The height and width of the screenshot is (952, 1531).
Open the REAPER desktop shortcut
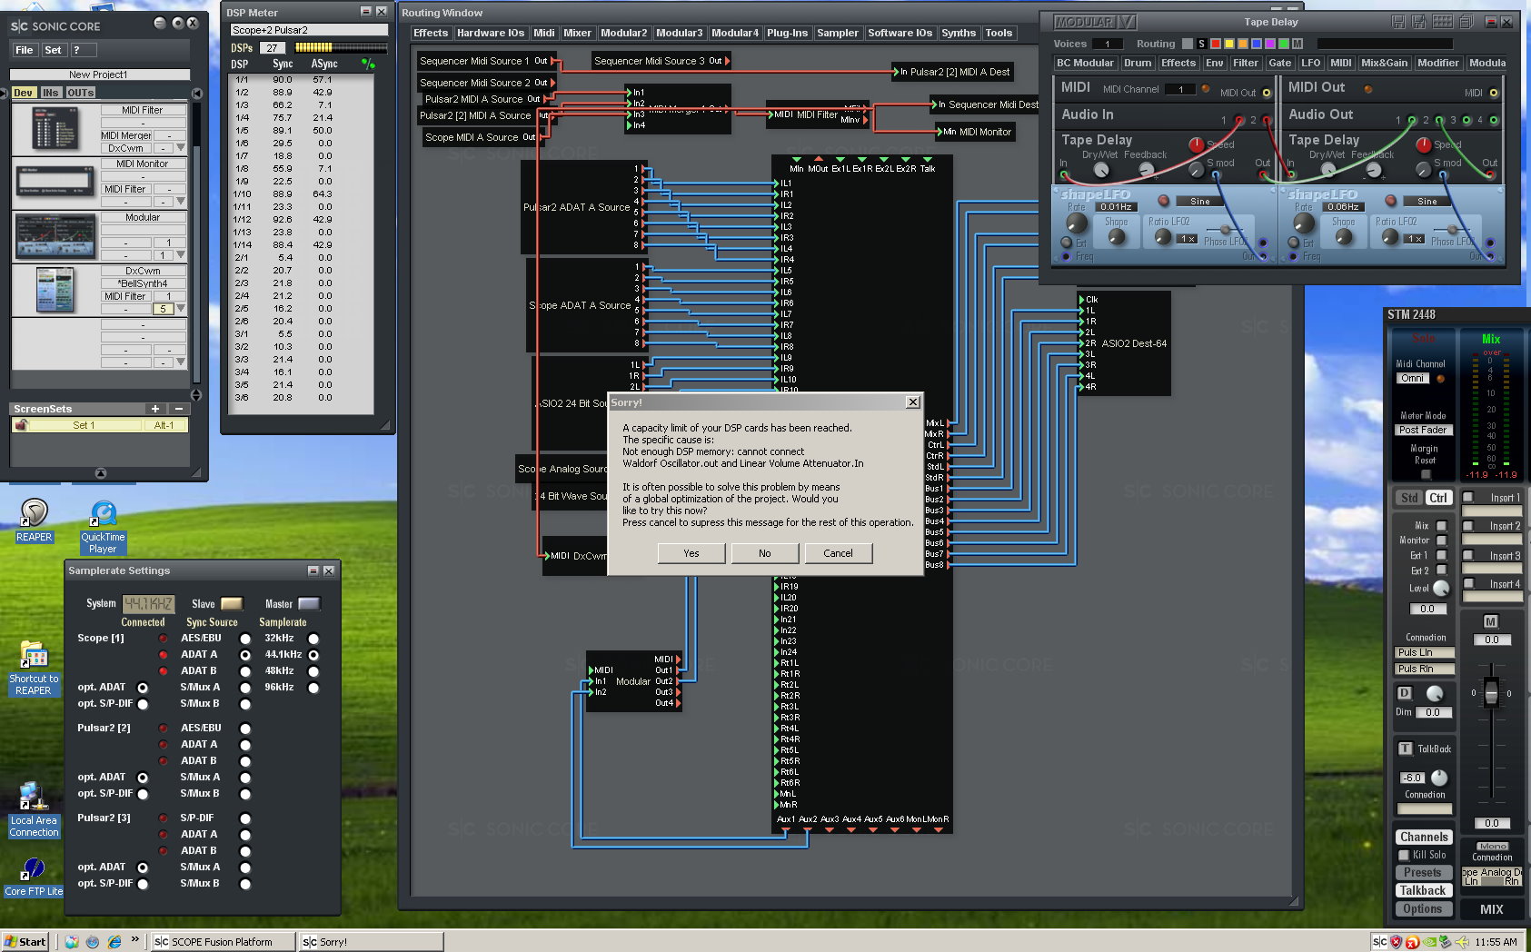34,521
